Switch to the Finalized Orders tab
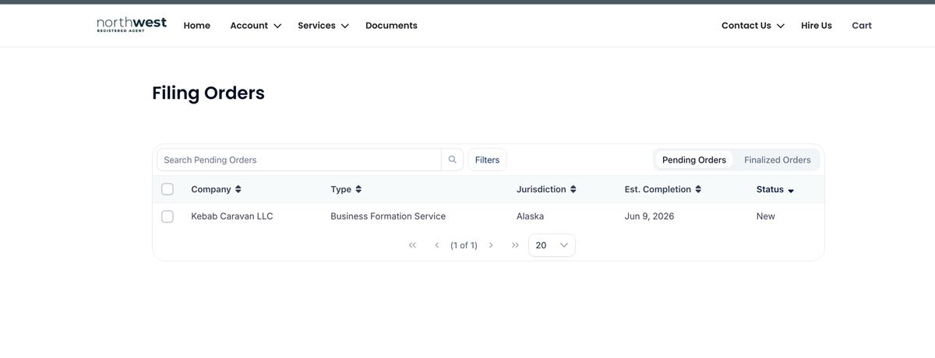The width and height of the screenshot is (935, 358). [778, 160]
